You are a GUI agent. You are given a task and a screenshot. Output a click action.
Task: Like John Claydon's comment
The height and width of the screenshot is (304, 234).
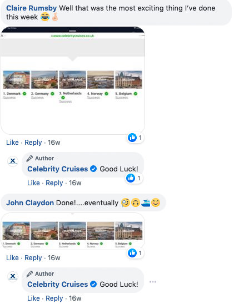pos(12,258)
